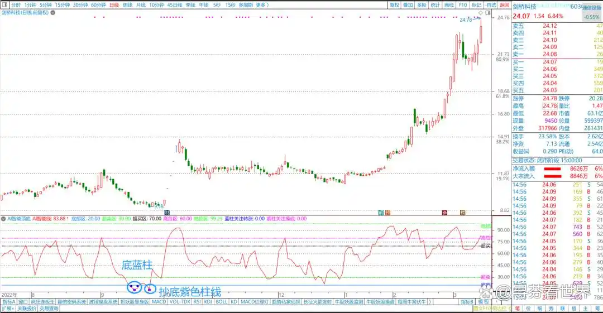Click the 剑桥科技 stock name header
This screenshot has width=603, height=313.
[x=524, y=7]
